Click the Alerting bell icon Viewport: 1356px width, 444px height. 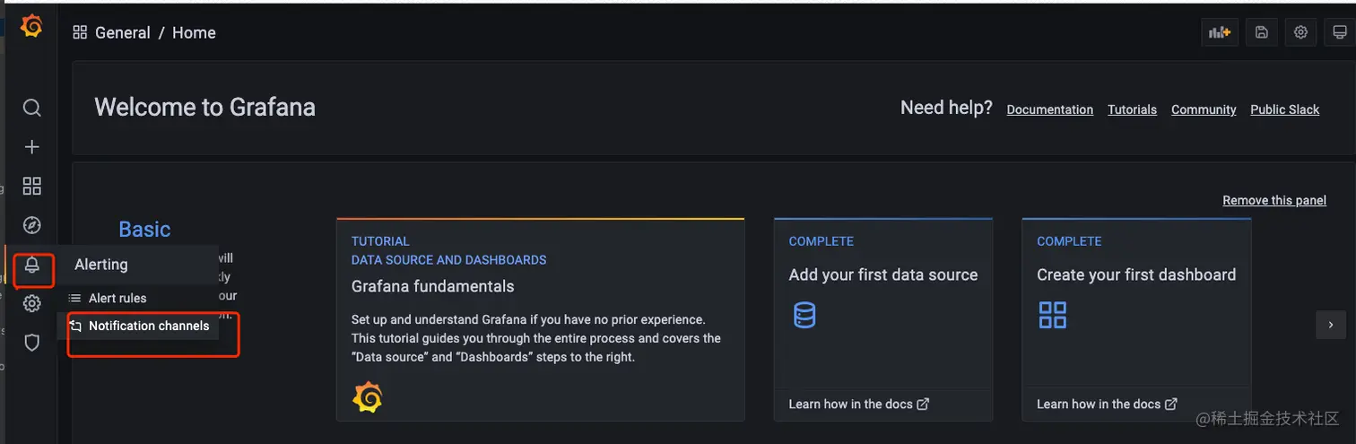(x=32, y=265)
